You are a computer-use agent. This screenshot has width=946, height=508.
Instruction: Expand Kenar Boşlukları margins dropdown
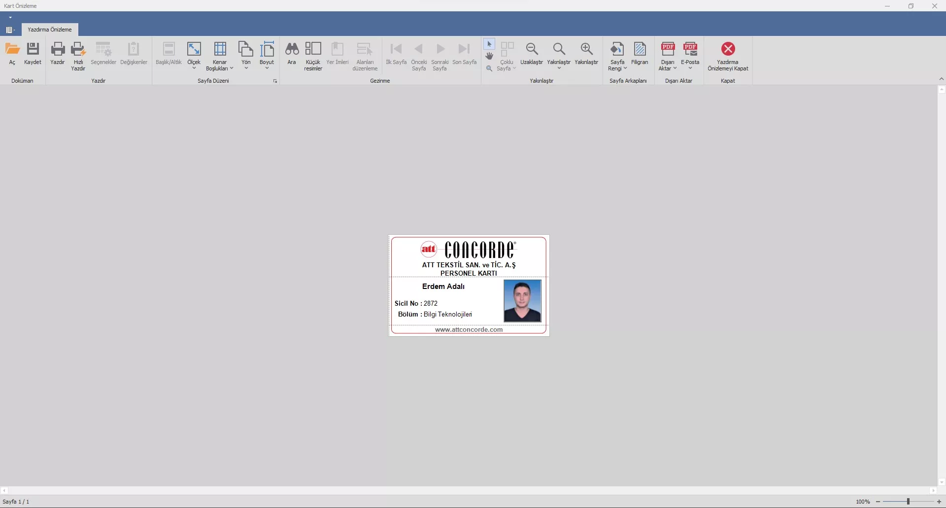(x=220, y=57)
